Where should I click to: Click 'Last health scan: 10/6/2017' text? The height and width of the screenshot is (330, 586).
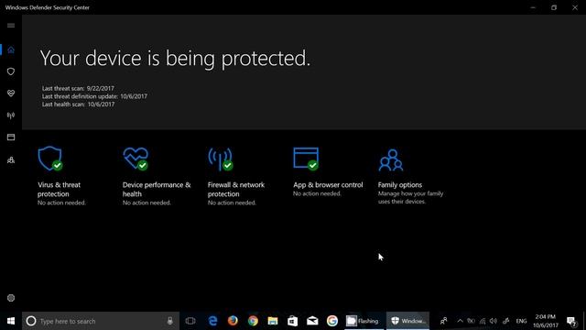pos(79,104)
